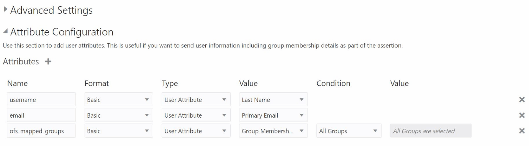Open the Group Membership value dropdown
This screenshot has height=146, width=529.
(x=273, y=131)
